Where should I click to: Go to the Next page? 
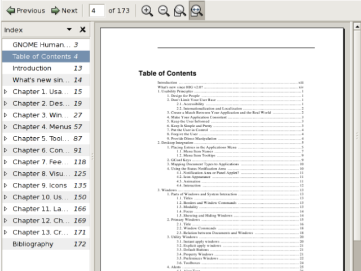pyautogui.click(x=64, y=10)
